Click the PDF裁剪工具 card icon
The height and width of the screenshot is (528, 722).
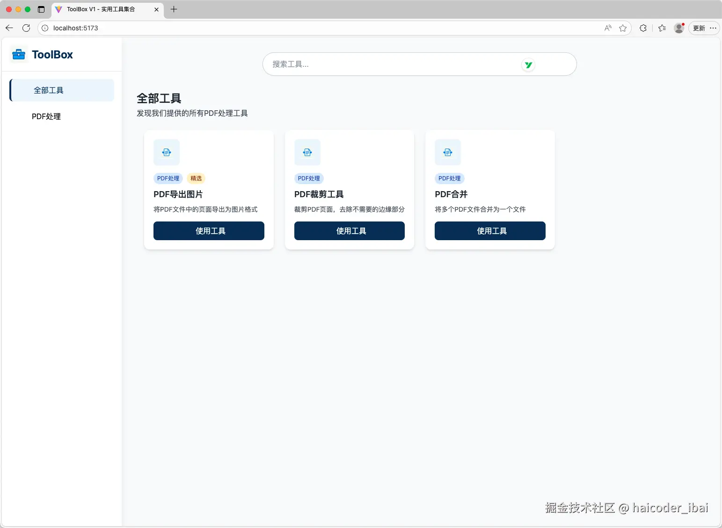click(x=307, y=152)
